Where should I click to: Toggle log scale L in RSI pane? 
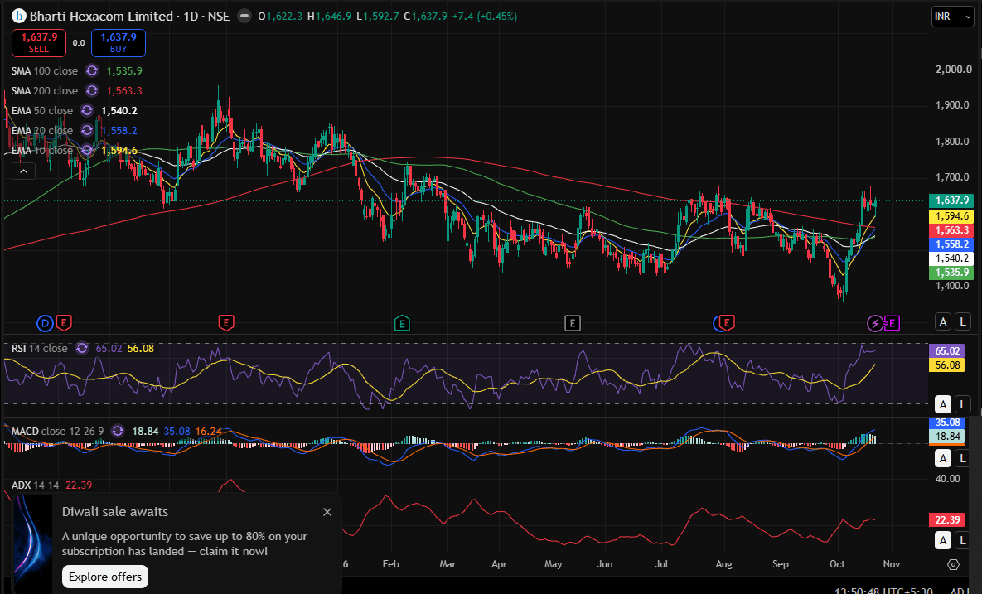[x=963, y=404]
